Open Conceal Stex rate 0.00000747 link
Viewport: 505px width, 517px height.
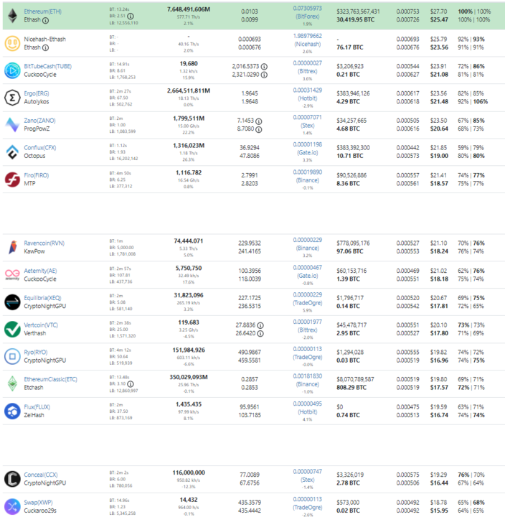point(307,472)
